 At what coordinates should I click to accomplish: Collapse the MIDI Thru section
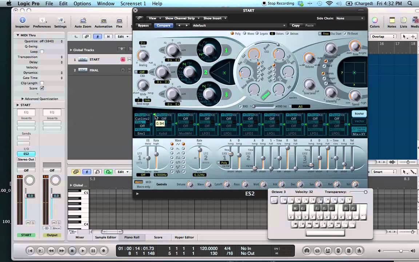[18, 35]
